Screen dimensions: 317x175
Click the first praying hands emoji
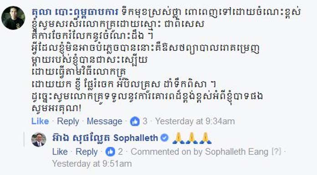tap(179, 138)
